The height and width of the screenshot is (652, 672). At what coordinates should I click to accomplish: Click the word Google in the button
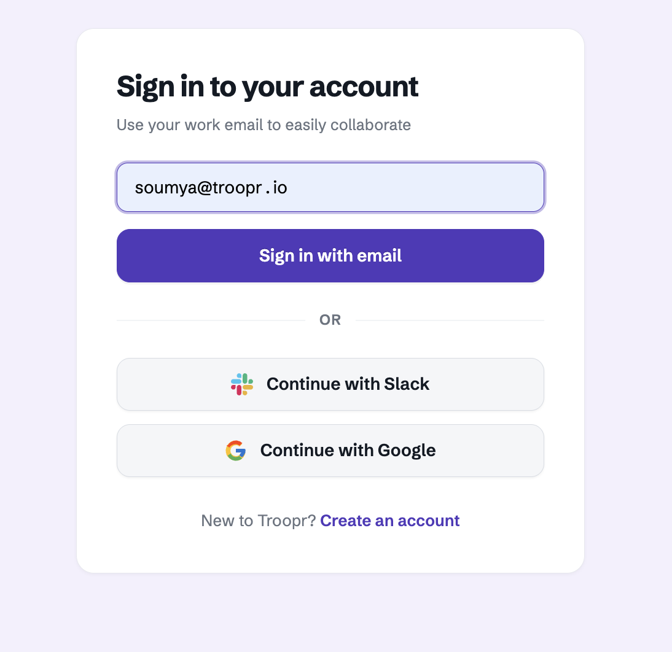click(407, 451)
